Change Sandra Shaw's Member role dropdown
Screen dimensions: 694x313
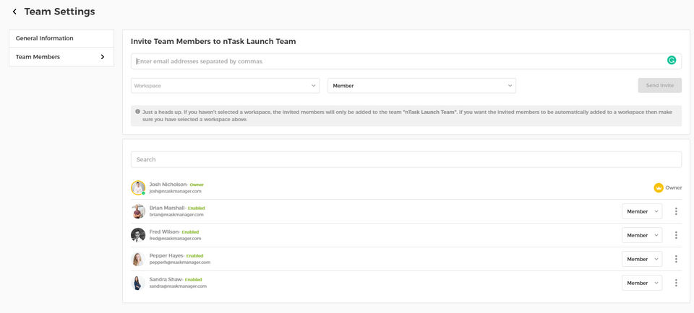642,283
